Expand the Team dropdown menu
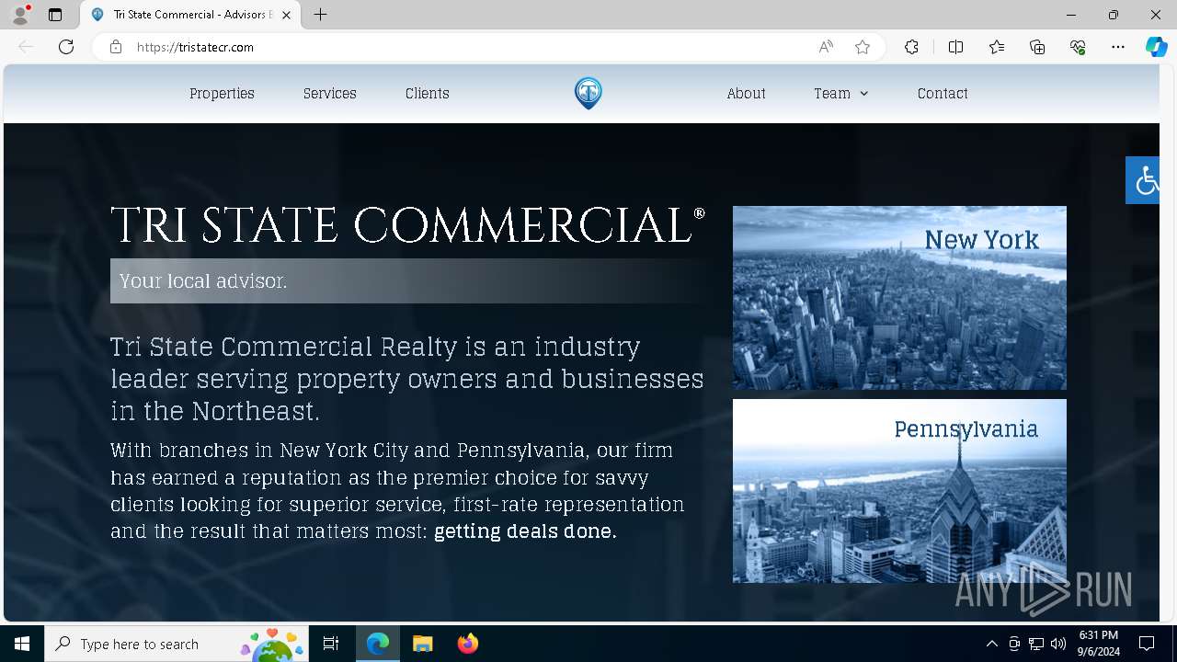The image size is (1177, 662). click(840, 93)
